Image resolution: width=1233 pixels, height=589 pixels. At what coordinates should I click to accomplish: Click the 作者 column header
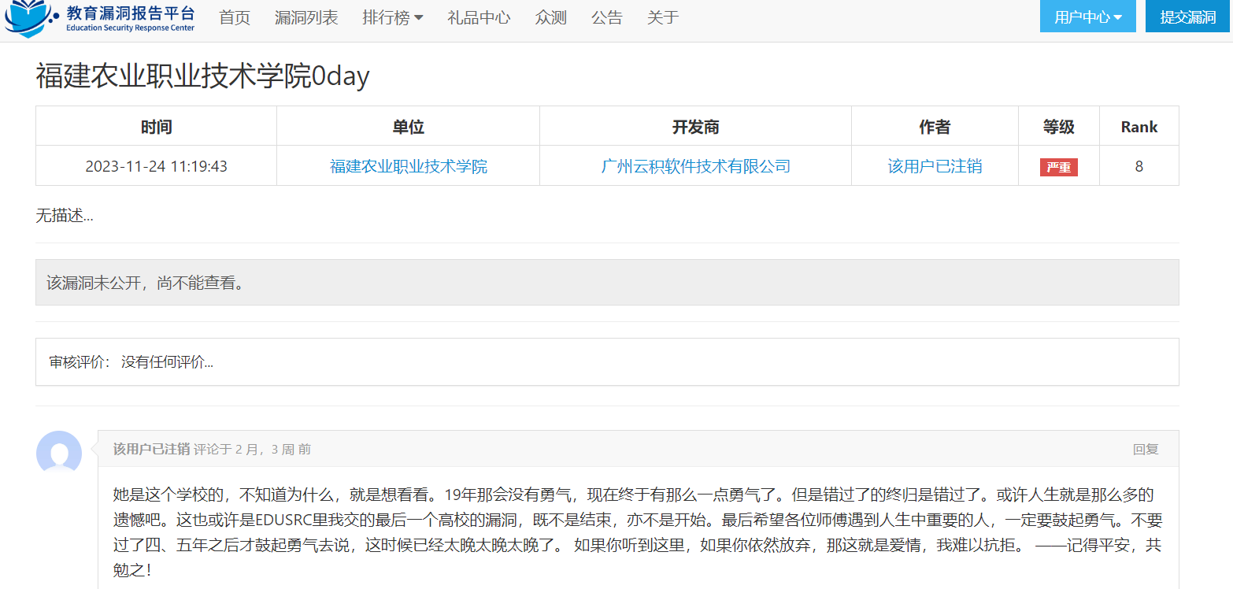click(x=935, y=127)
